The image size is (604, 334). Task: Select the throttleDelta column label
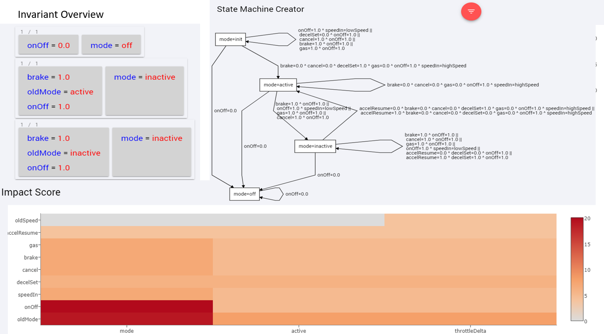(470, 331)
